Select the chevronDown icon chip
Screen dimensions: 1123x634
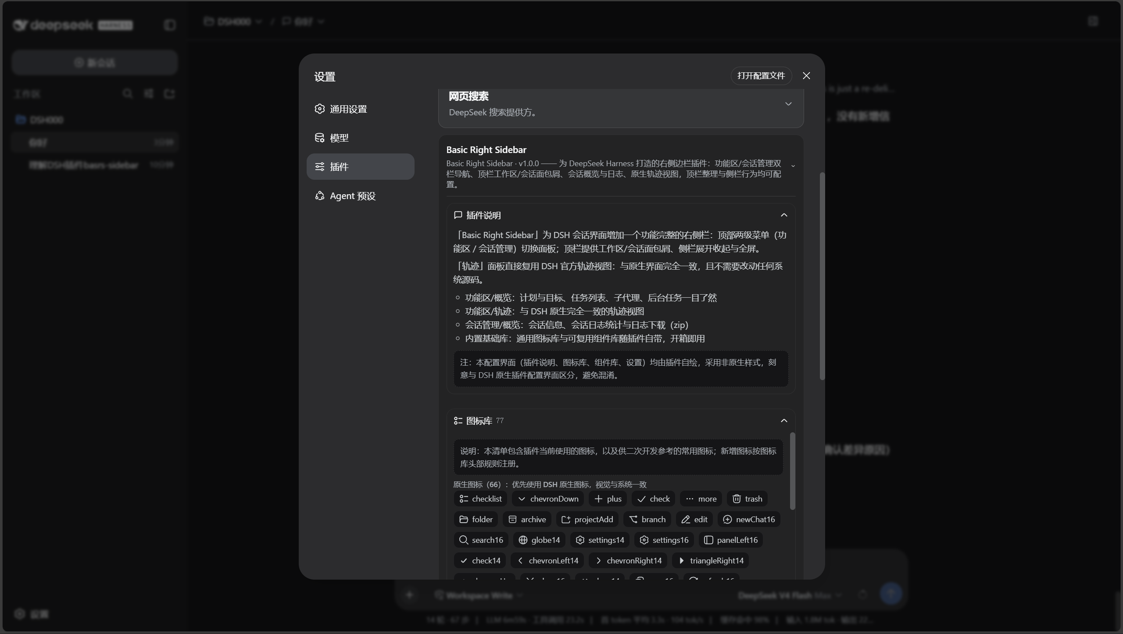point(548,499)
